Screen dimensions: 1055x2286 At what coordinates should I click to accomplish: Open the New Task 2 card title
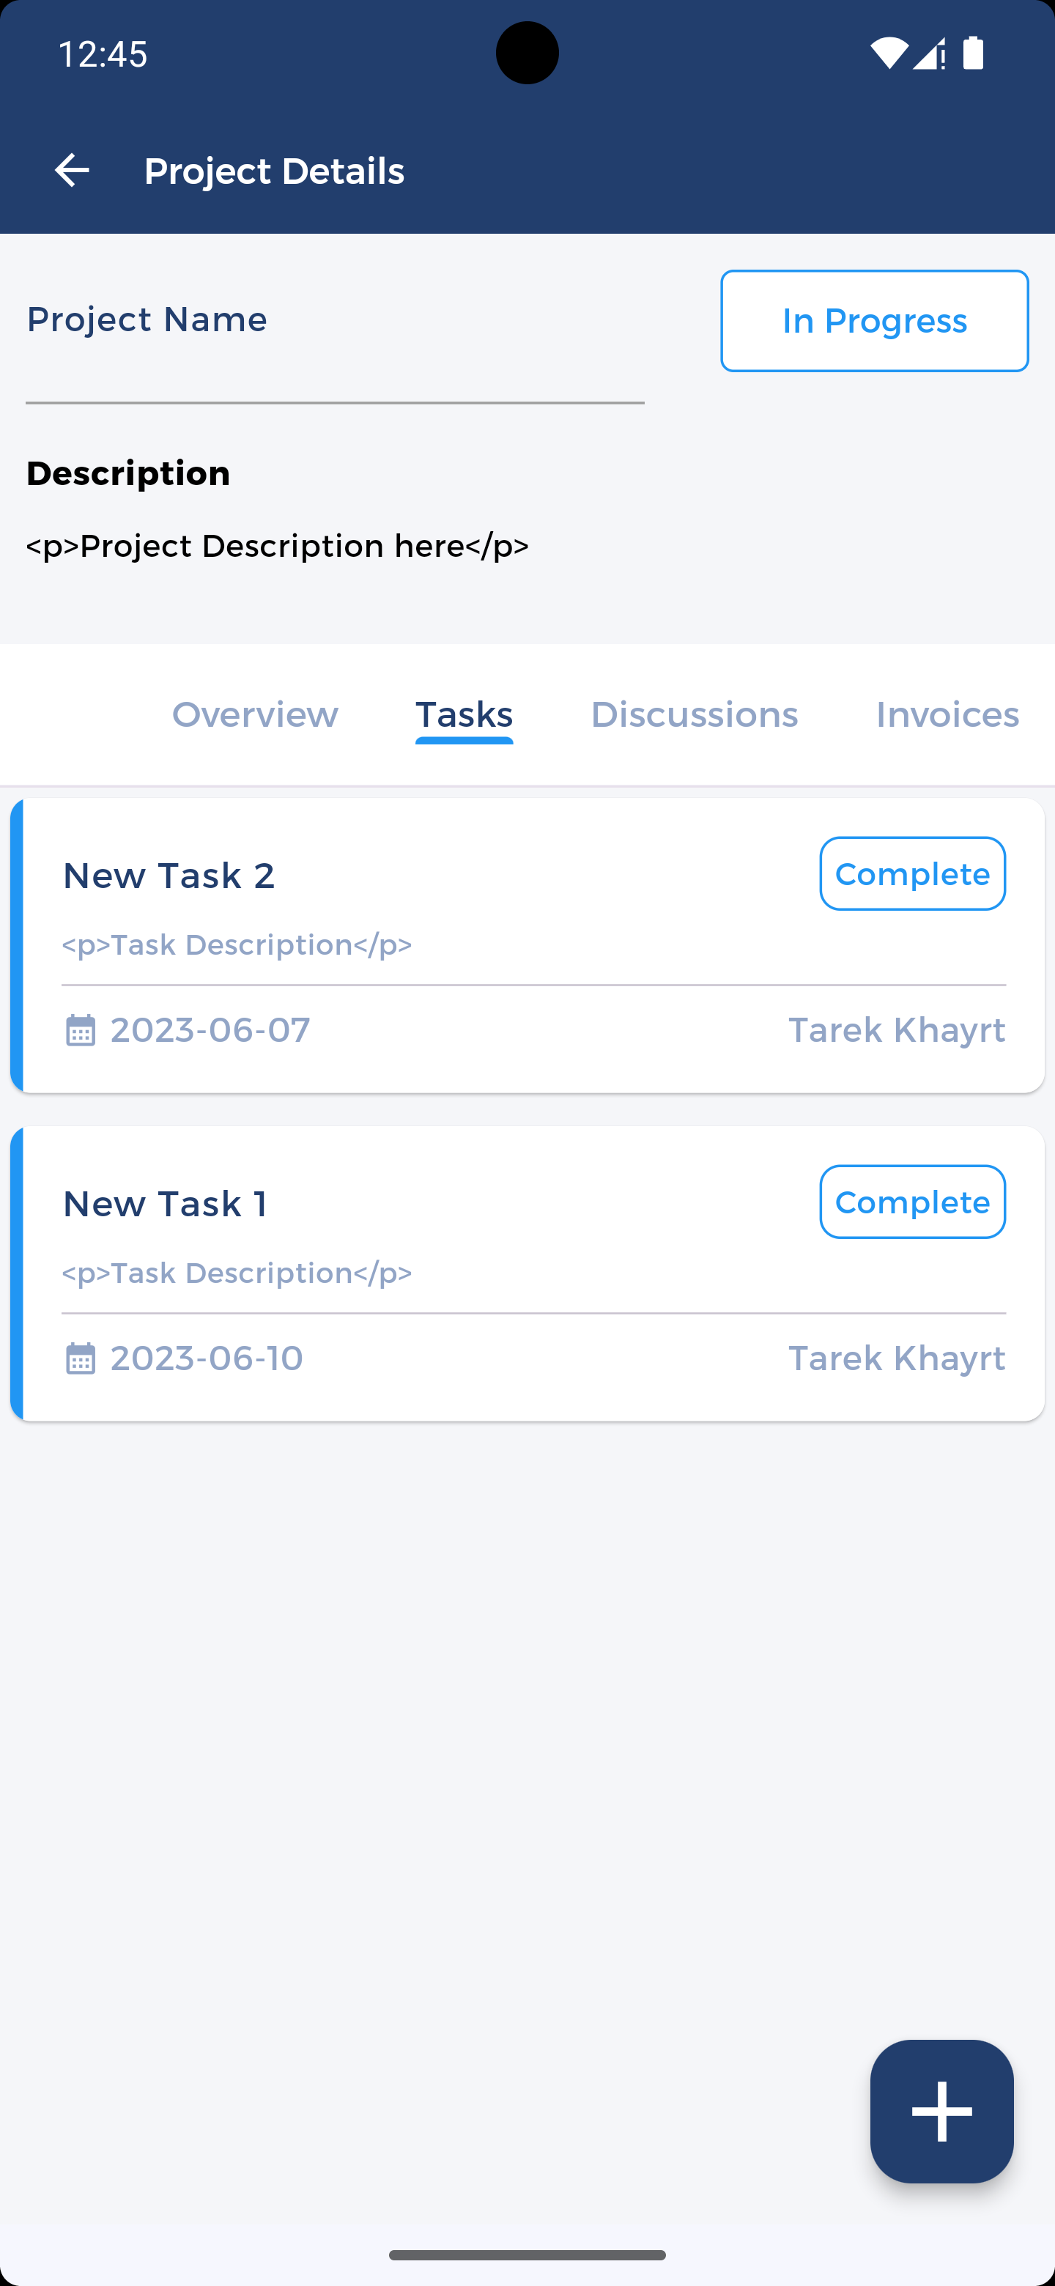pyautogui.click(x=169, y=876)
